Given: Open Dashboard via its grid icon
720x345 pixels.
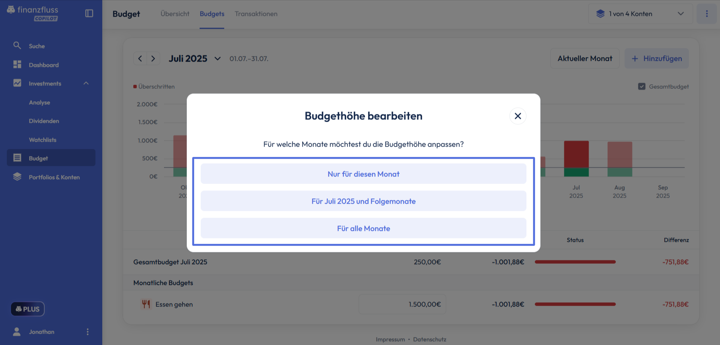Looking at the screenshot, I should coord(17,65).
